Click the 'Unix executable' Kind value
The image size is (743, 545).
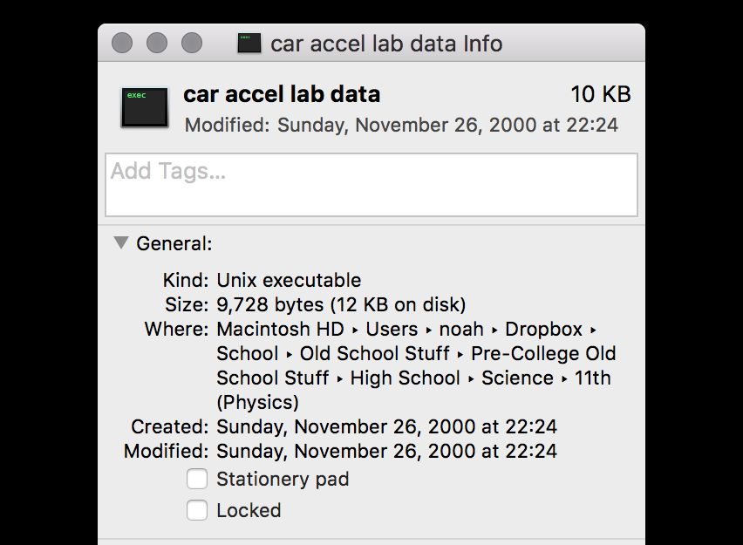click(289, 280)
